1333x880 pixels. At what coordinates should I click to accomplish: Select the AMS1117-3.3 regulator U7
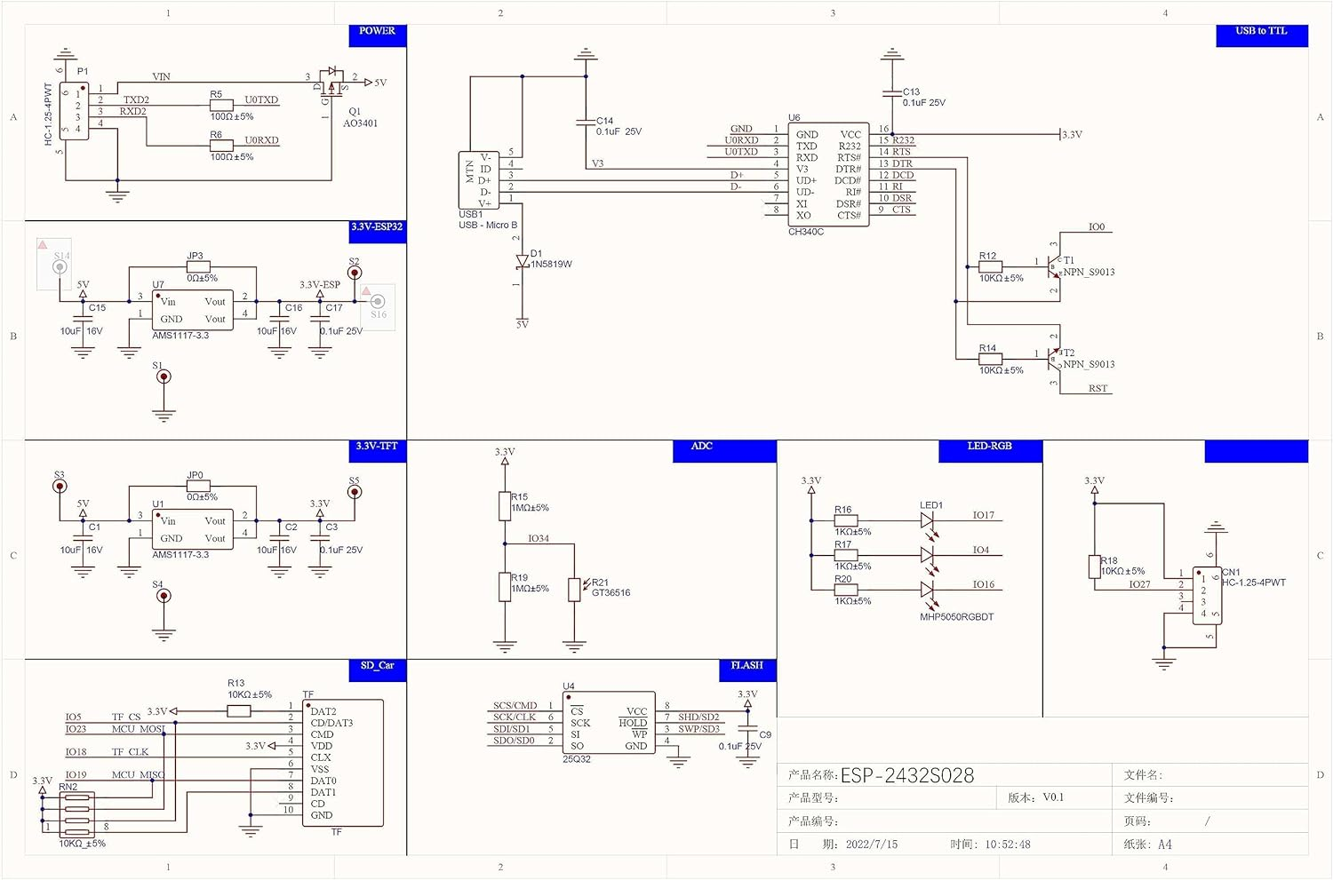point(191,309)
